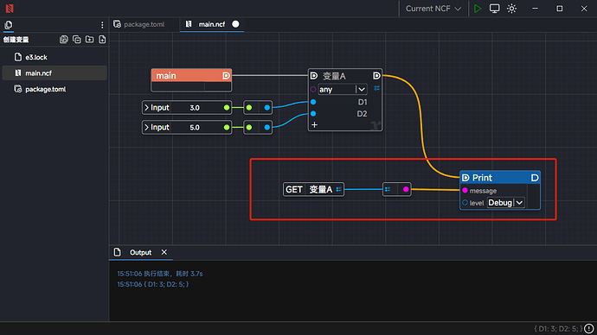Select the main node header
The width and height of the screenshot is (597, 335).
[x=191, y=76]
